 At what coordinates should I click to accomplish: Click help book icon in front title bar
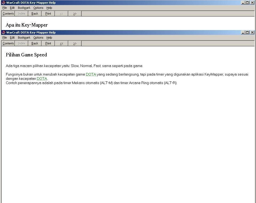[x=3, y=32]
